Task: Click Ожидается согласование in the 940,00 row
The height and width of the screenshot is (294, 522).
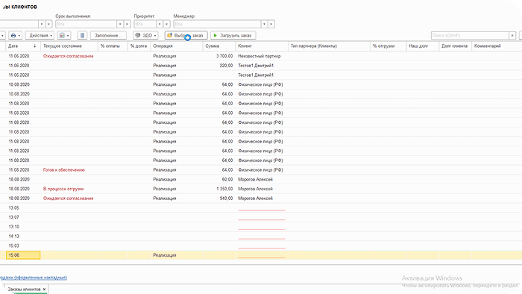Action: (x=69, y=198)
